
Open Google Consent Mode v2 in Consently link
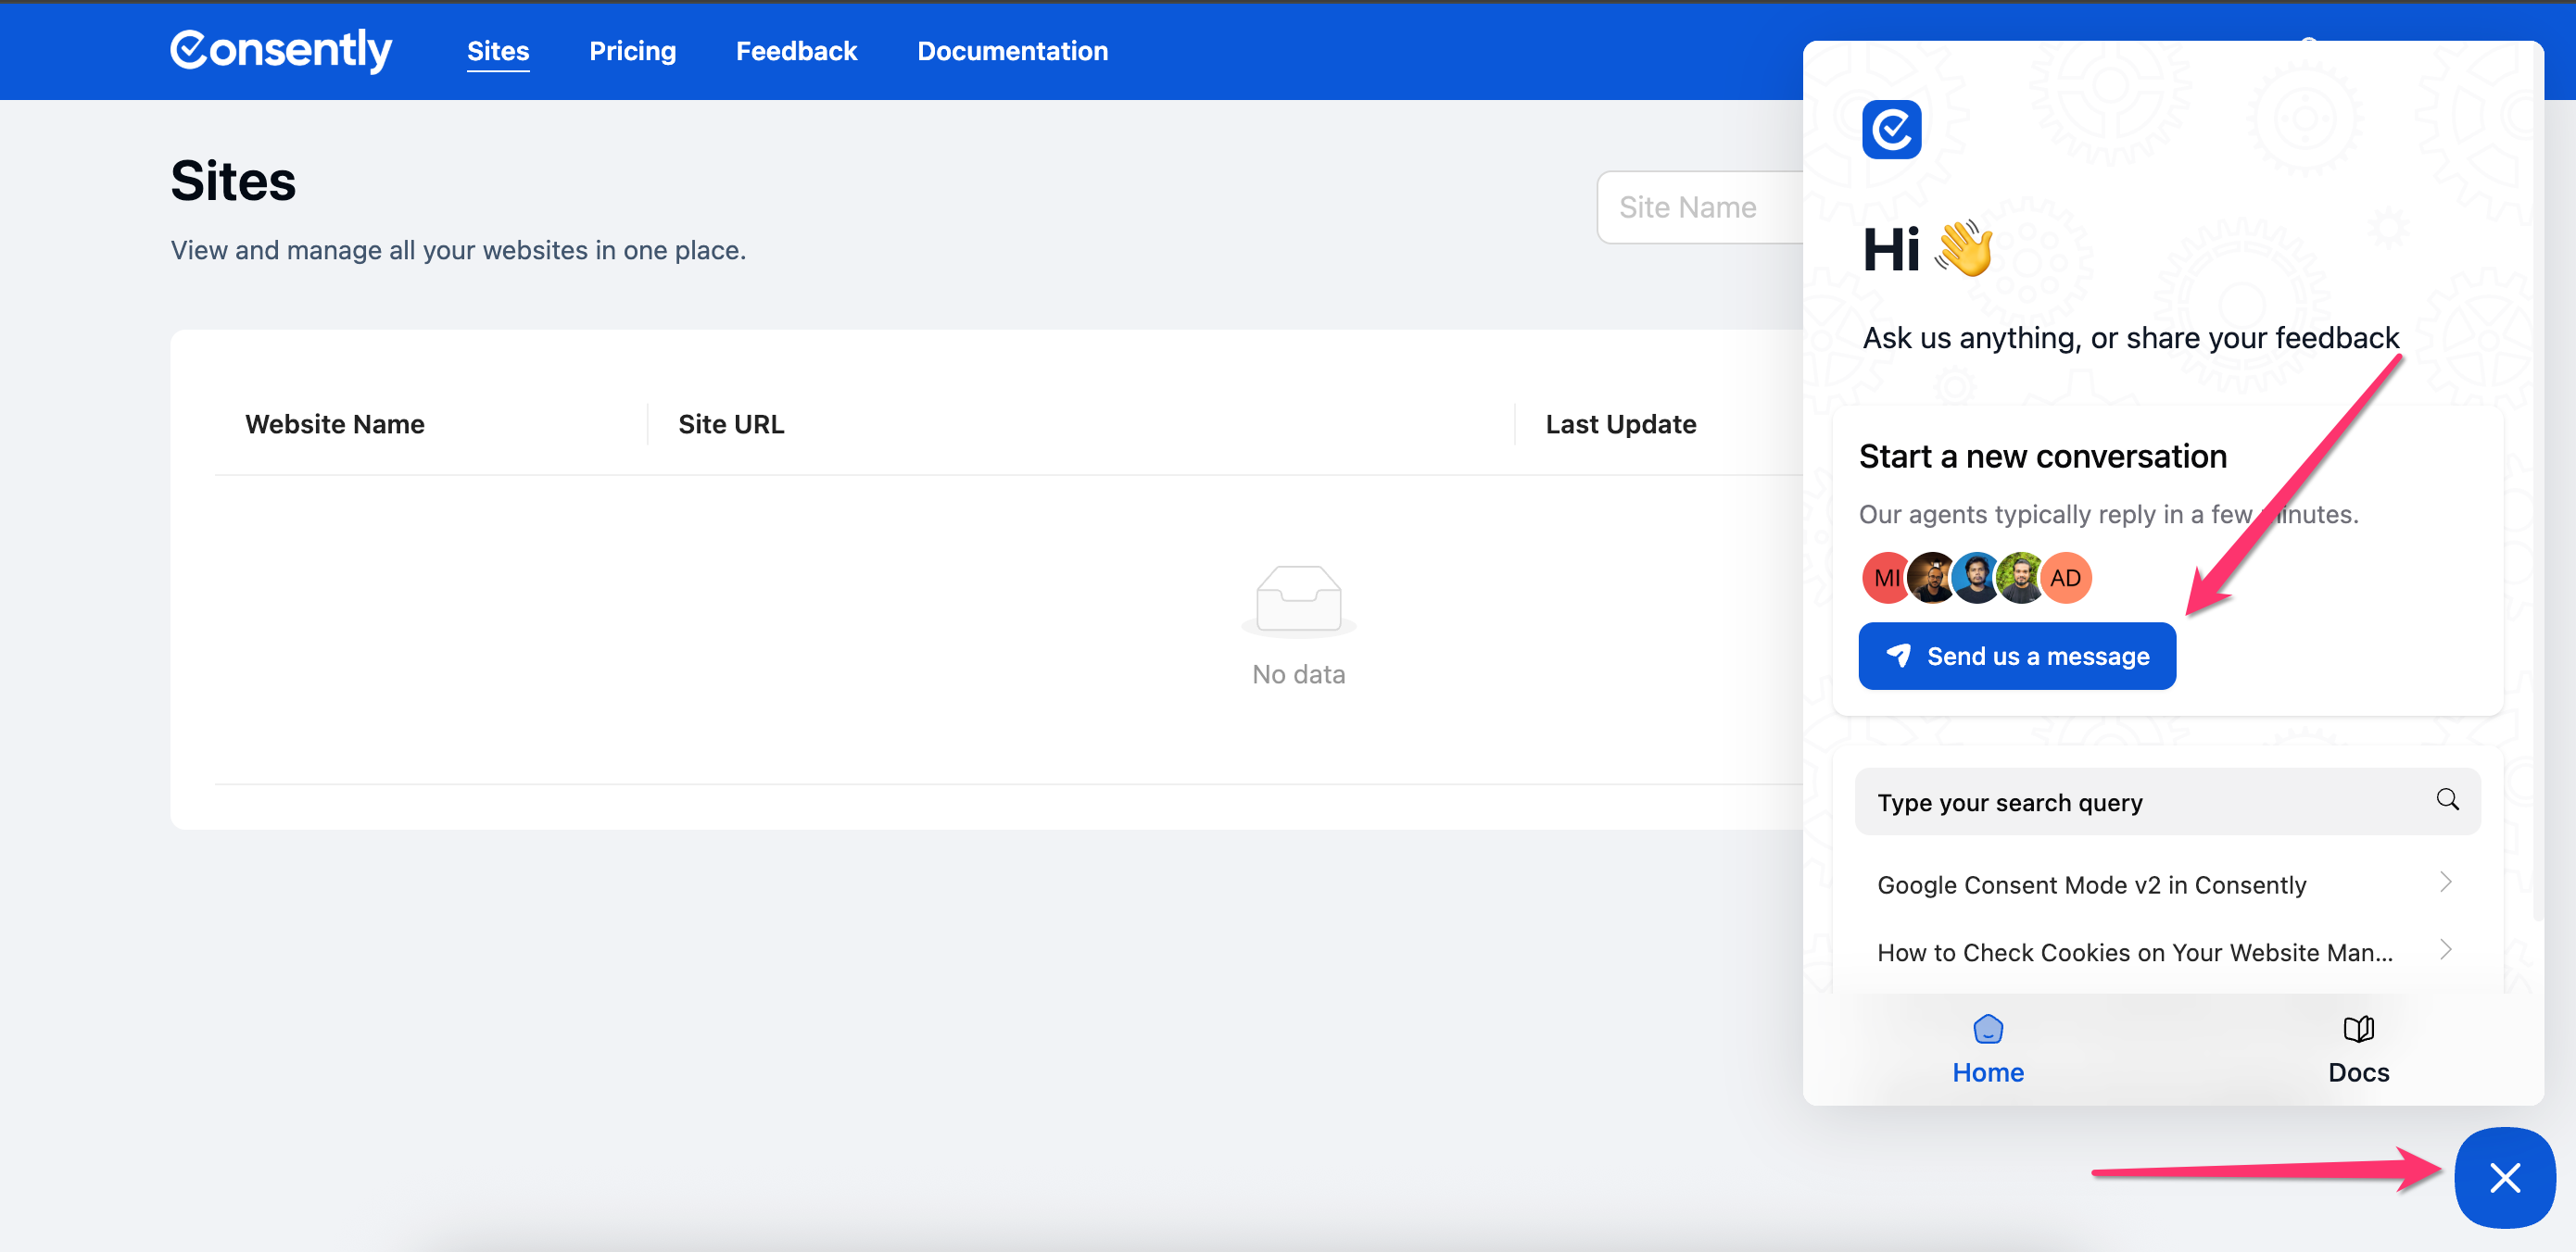pos(2090,885)
